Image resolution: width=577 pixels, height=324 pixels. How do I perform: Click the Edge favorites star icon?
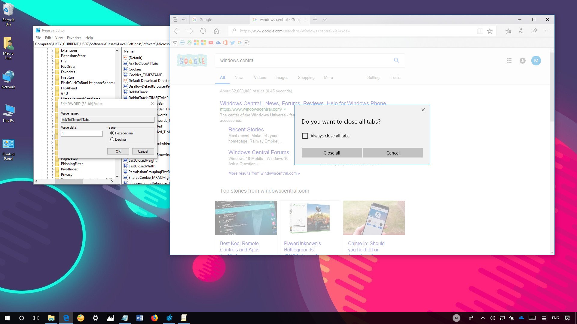coord(490,31)
